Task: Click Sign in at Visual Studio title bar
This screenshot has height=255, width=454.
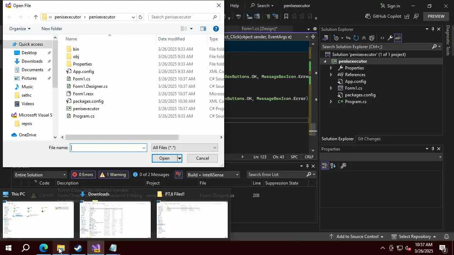Action: [x=390, y=6]
